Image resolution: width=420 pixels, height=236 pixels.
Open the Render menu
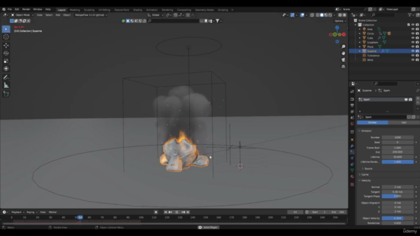[26, 9]
